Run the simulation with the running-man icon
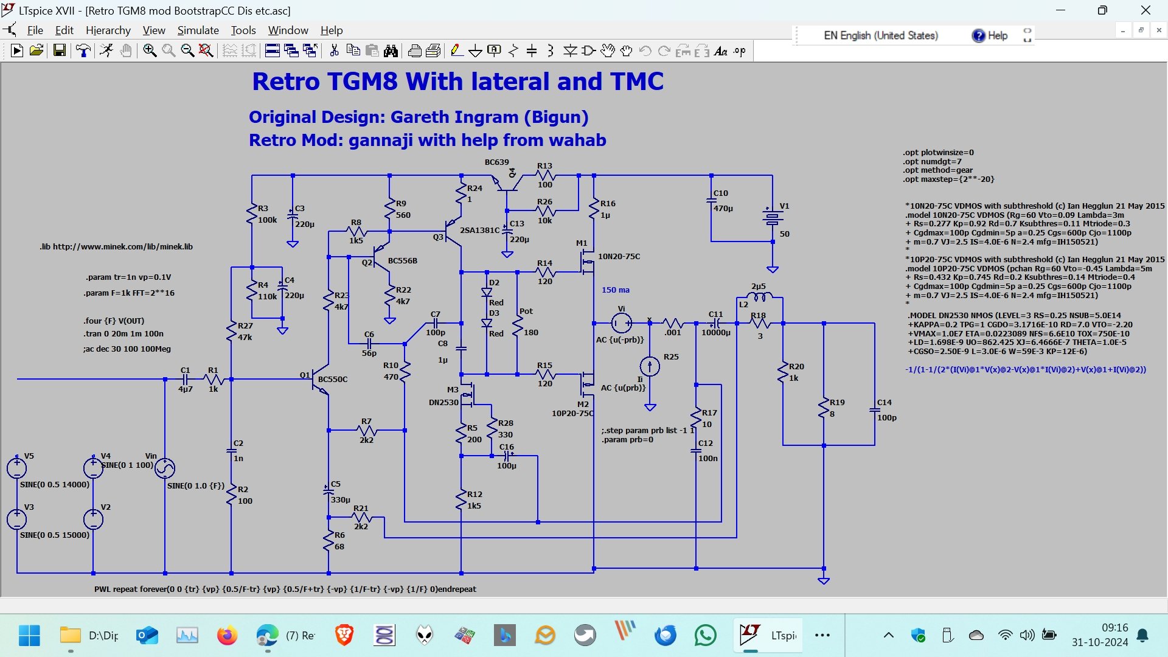Image resolution: width=1168 pixels, height=657 pixels. (x=106, y=51)
